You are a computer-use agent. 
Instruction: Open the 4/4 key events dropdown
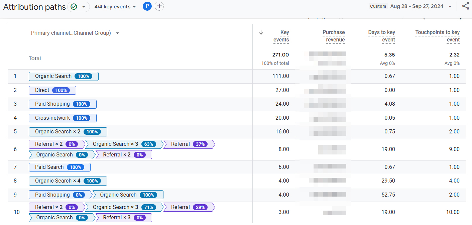click(115, 6)
